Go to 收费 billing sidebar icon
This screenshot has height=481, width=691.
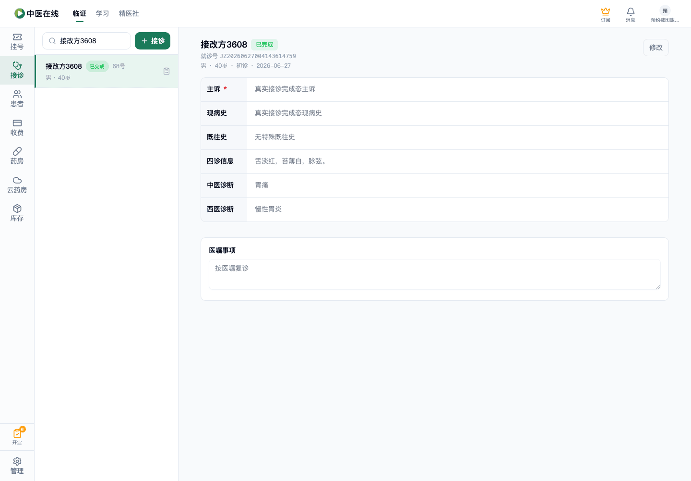(17, 123)
